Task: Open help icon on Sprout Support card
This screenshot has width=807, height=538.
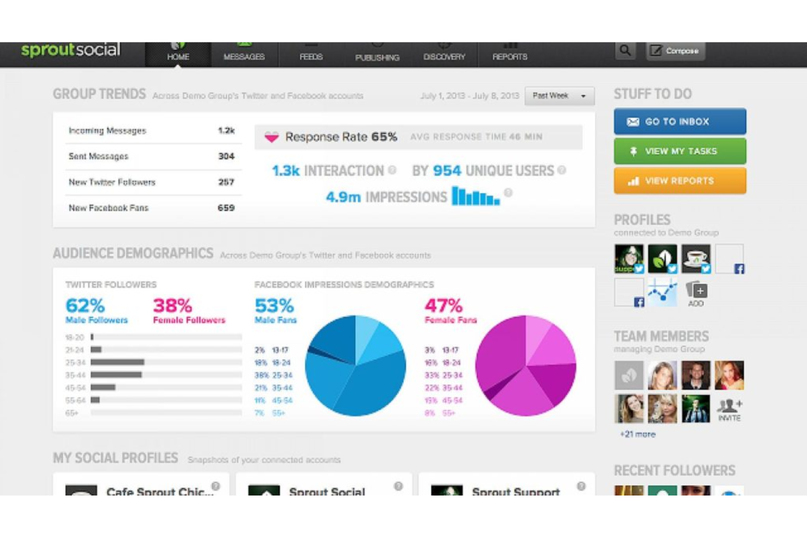Action: pos(581,486)
